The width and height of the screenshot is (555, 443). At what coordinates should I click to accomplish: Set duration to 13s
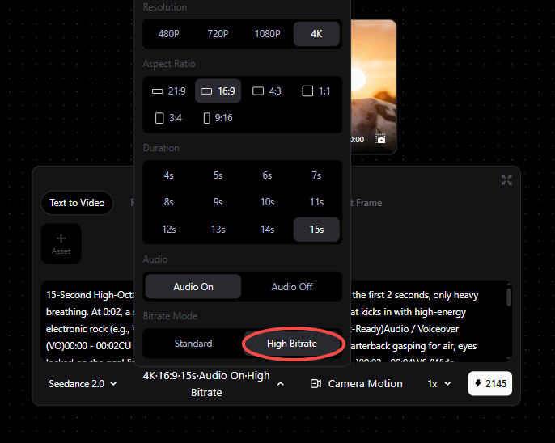coord(218,230)
